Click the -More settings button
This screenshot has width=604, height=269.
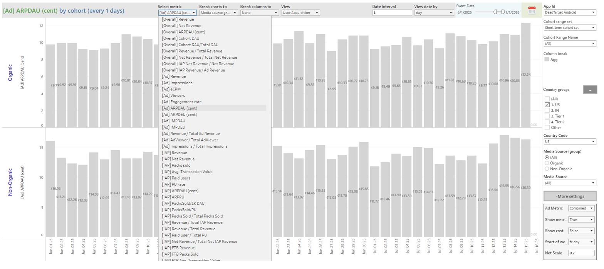(570, 196)
